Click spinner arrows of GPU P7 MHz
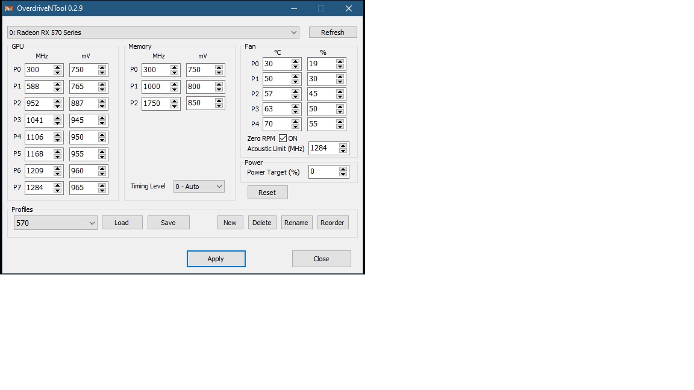 coord(58,188)
